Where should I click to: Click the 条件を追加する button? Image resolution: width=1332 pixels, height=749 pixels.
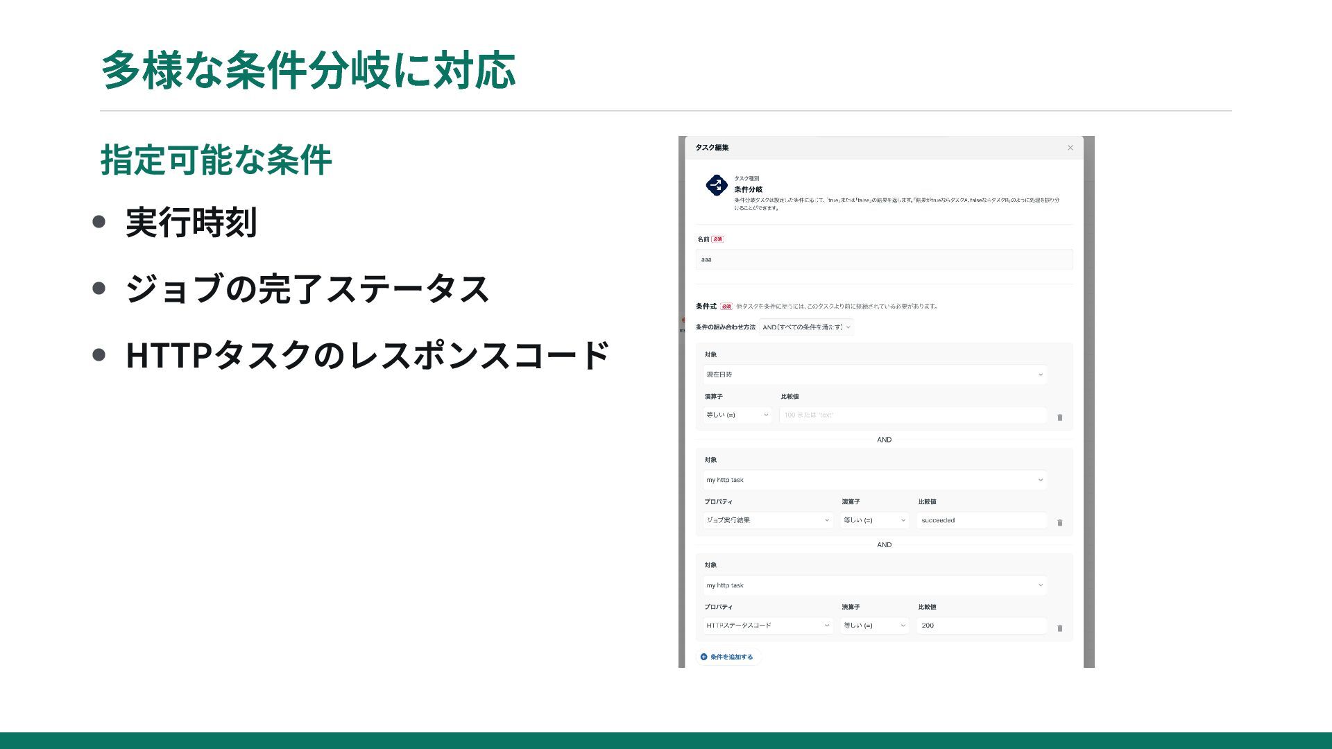point(728,657)
